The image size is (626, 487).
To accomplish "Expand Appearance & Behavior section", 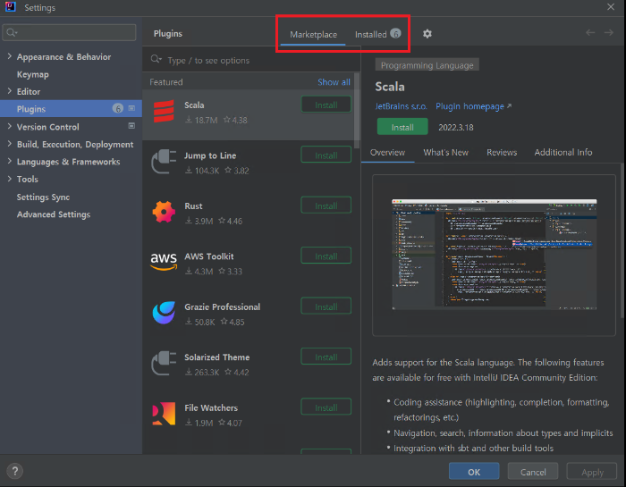I will point(10,56).
